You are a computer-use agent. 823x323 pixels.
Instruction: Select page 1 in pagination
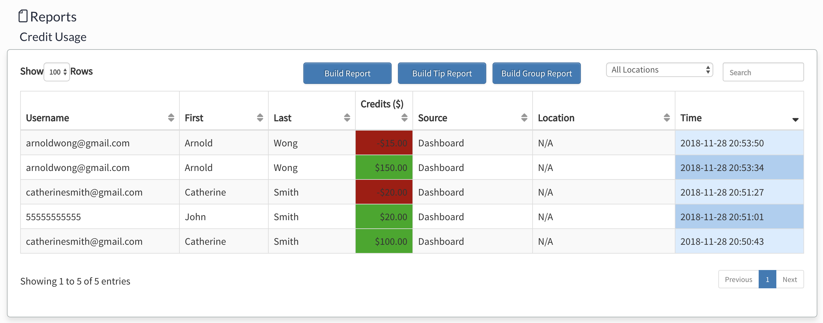(767, 279)
